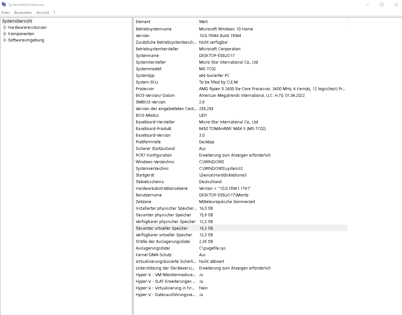The width and height of the screenshot is (402, 315).
Task: Select the Unterstützung der Geräteverschlüsselung row
Action: coord(241,268)
